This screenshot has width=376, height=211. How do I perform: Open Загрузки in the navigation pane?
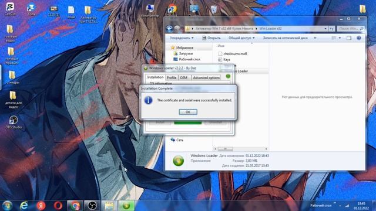[x=186, y=53]
